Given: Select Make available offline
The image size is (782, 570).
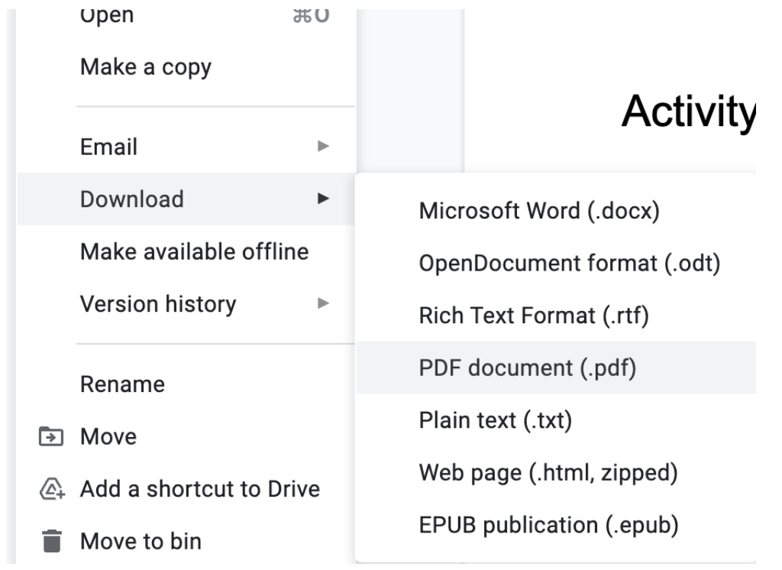Looking at the screenshot, I should tap(186, 251).
